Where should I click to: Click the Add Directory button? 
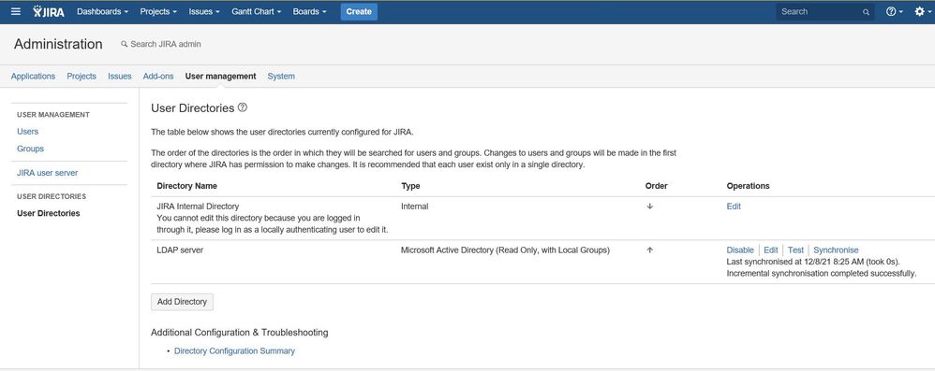pyautogui.click(x=182, y=302)
